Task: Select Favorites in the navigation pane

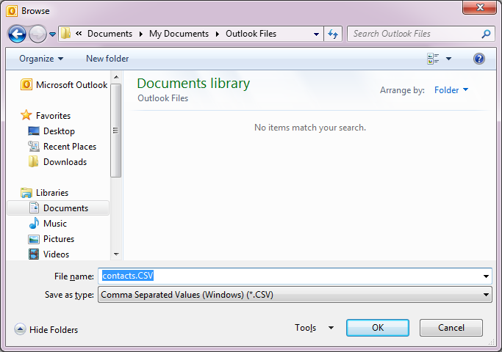Action: pyautogui.click(x=53, y=116)
